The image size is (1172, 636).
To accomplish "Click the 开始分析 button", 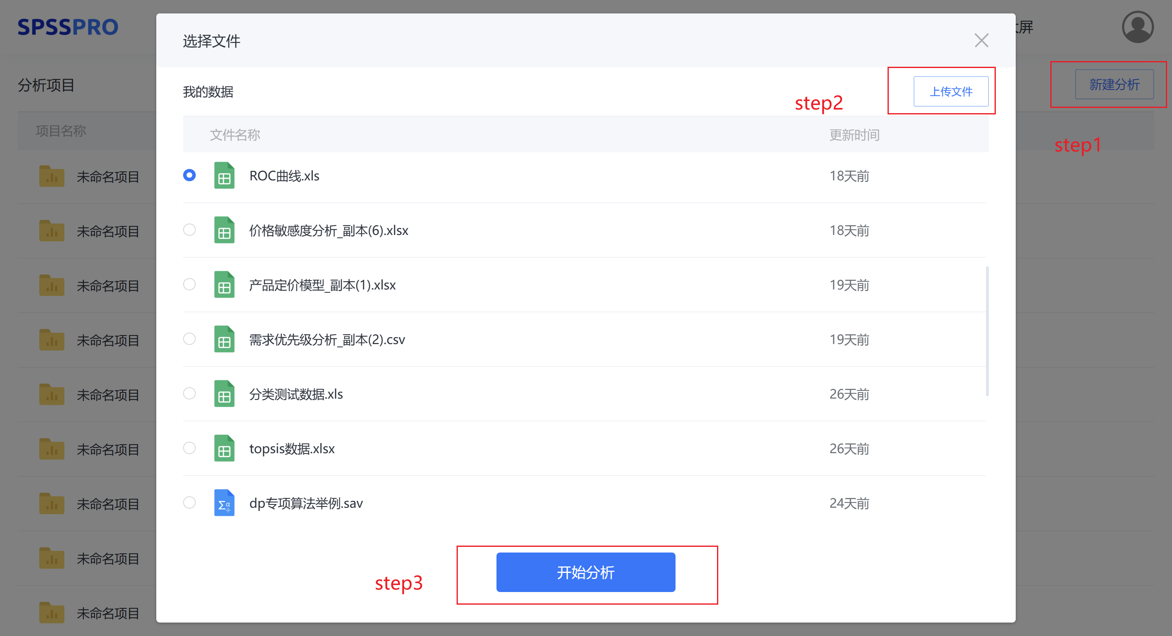I will coord(586,573).
